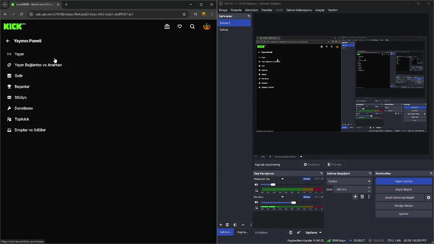This screenshot has width=434, height=244.
Task: Open Düzenle menu in OBS
Action: (x=236, y=10)
